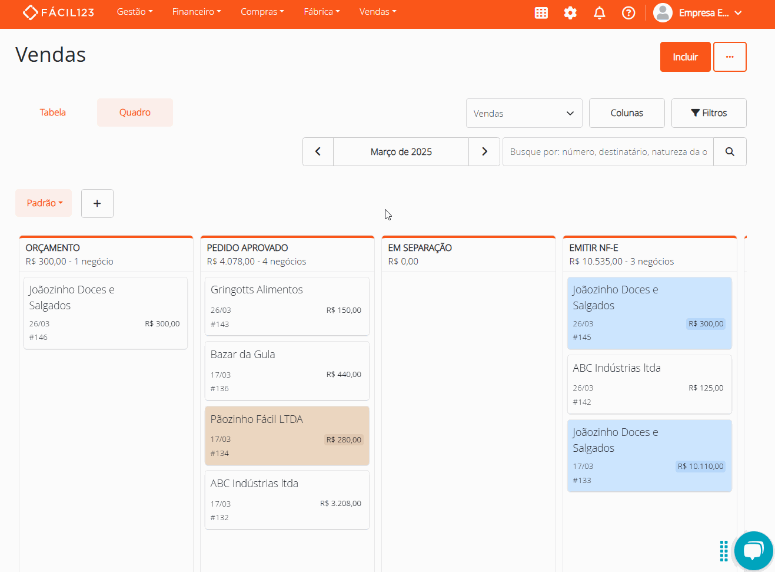The image size is (775, 572).
Task: Switch to the Quadro tab
Action: [135, 113]
